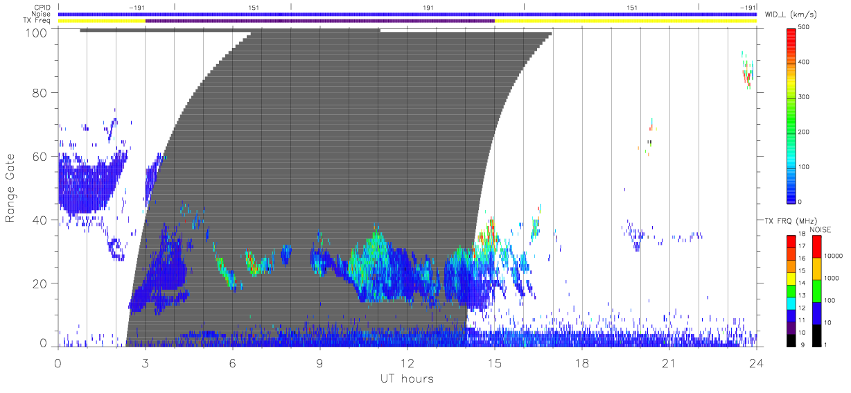
Task: Click the 80 tick on the Range Gate axis
Action: click(x=42, y=93)
